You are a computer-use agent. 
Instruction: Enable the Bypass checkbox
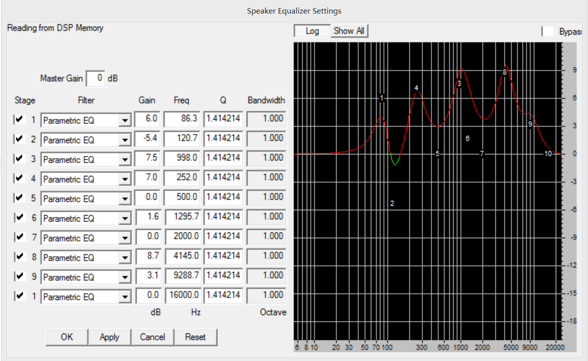[x=548, y=31]
